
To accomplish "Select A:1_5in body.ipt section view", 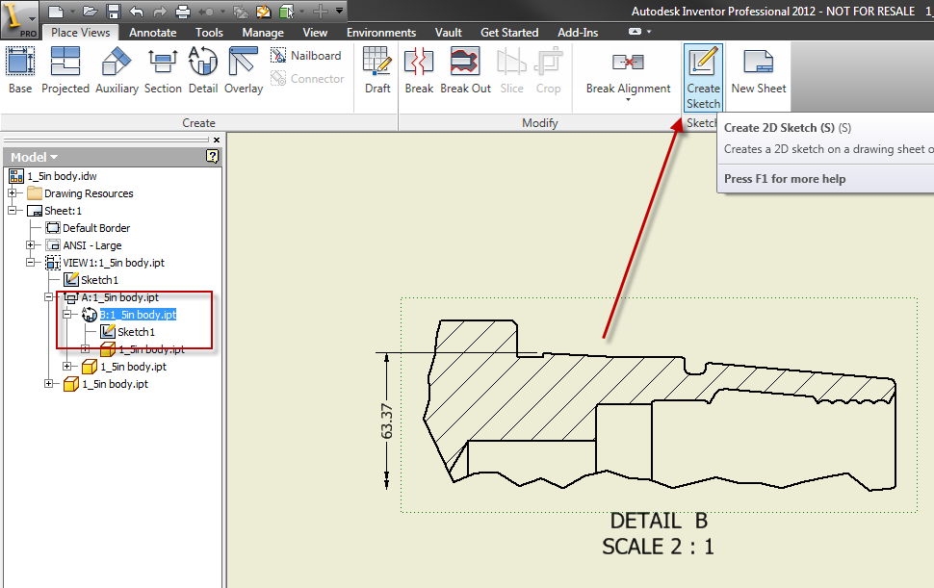I will click(x=119, y=297).
